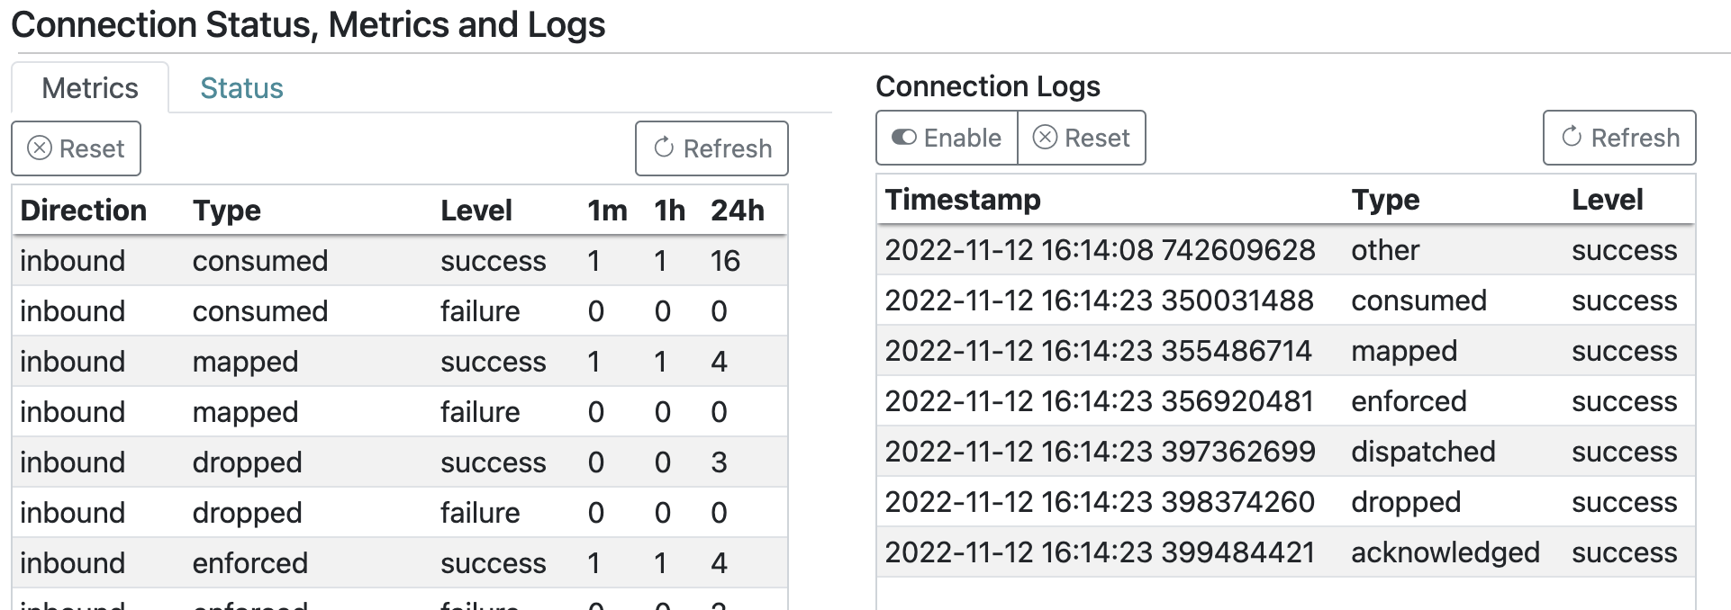Click the Level header in Connection Logs
Image resolution: width=1731 pixels, height=610 pixels.
point(1606,200)
